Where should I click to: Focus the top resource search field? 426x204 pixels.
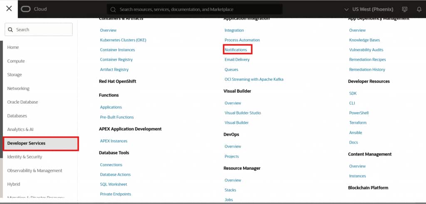[196, 9]
